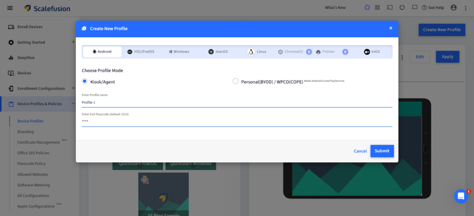Click the profile icon in dialog title

pyautogui.click(x=84, y=29)
